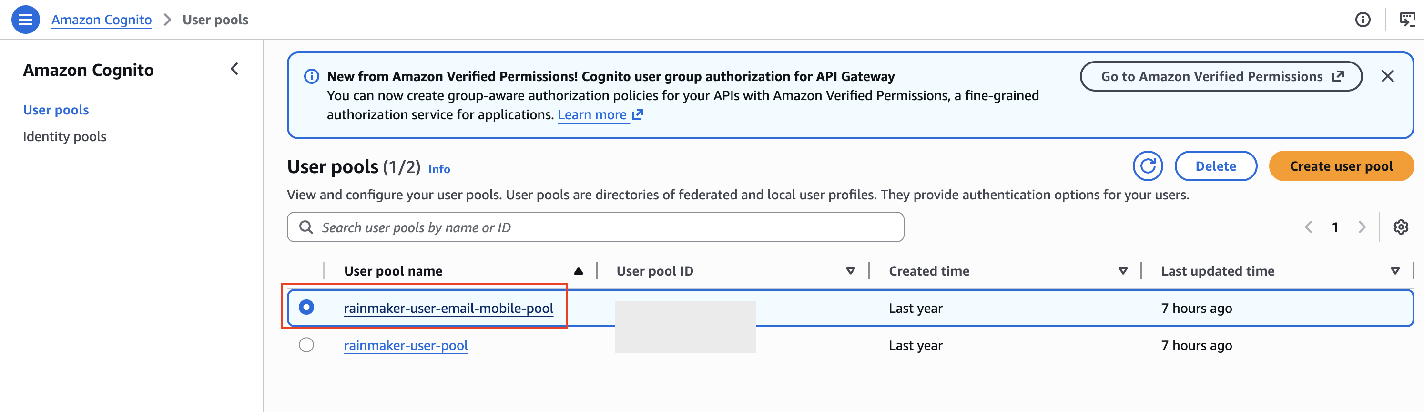The image size is (1424, 412).
Task: Click '7 hours ago' for rainmaker-user-email-mobile-pool
Action: pyautogui.click(x=1196, y=308)
